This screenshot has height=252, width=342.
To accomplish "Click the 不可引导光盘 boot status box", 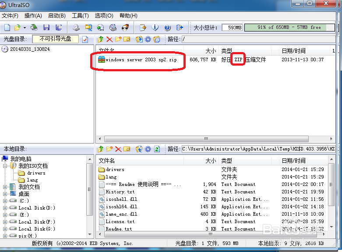I will 56,39.
